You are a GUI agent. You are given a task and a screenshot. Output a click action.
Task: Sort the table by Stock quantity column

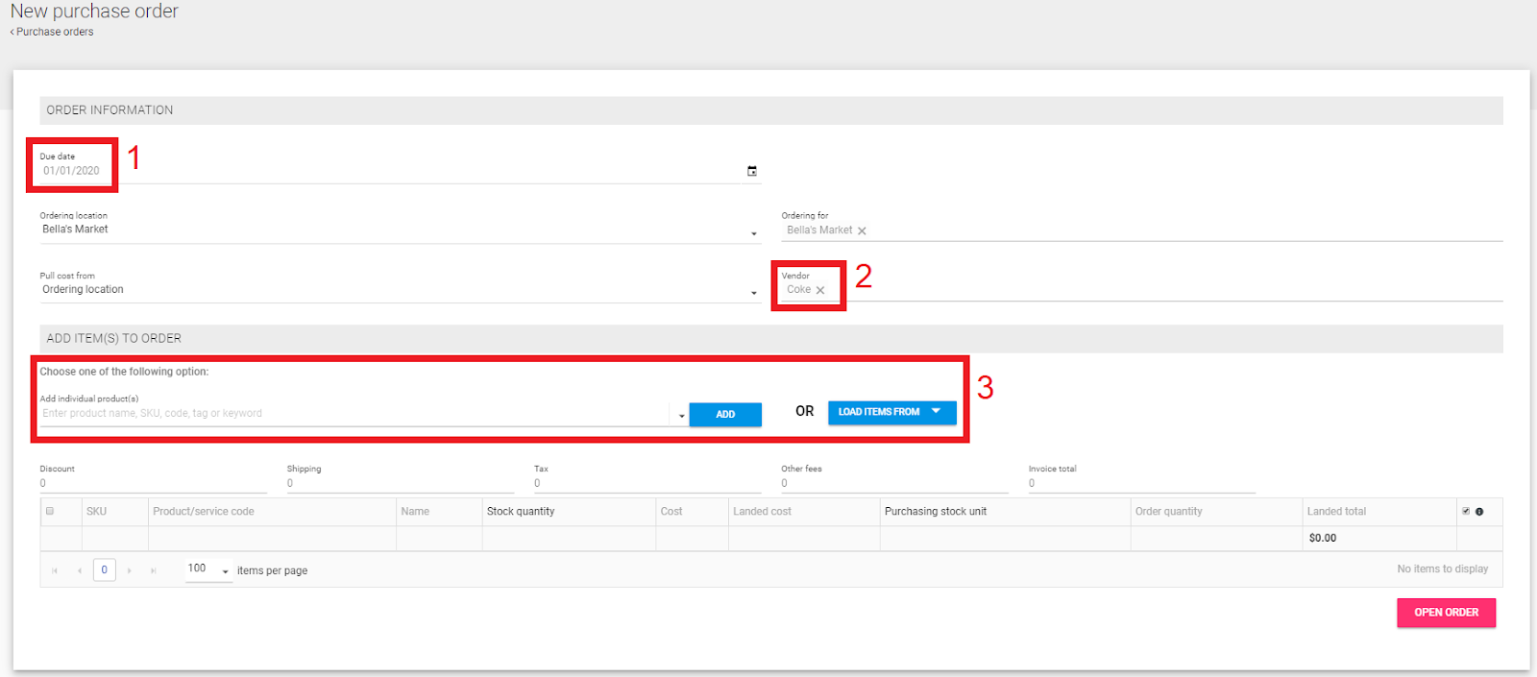pos(521,512)
